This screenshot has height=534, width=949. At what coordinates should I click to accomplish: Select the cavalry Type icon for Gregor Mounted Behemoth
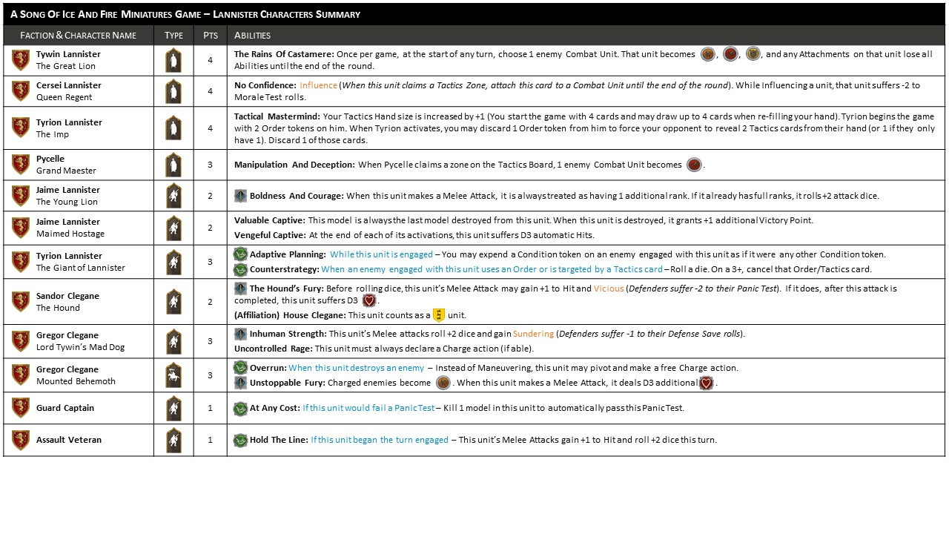[173, 375]
